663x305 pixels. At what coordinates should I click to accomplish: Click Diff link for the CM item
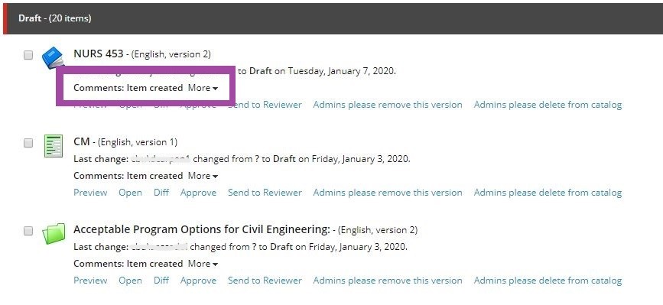click(161, 193)
